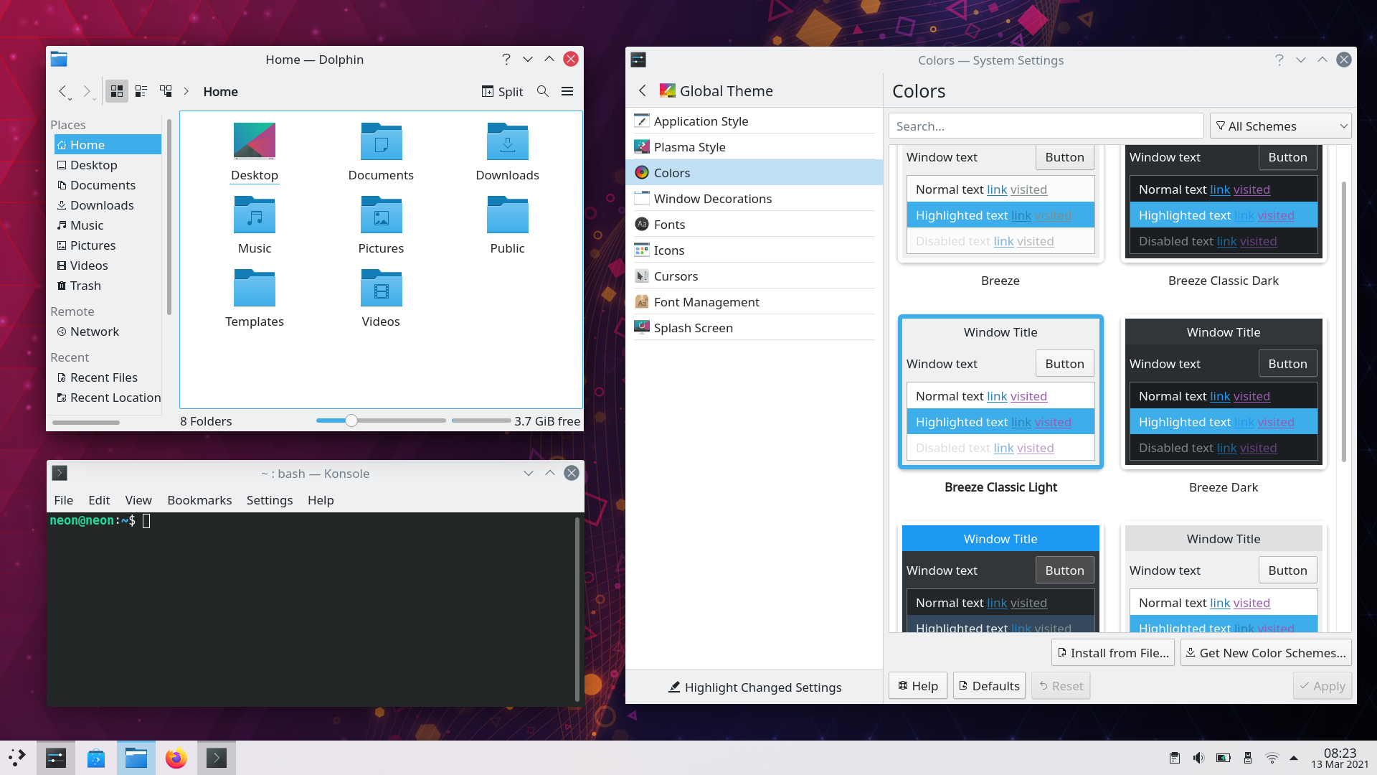The height and width of the screenshot is (775, 1377).
Task: Open the Desktop folder icon in Dolphin
Action: coord(255,141)
